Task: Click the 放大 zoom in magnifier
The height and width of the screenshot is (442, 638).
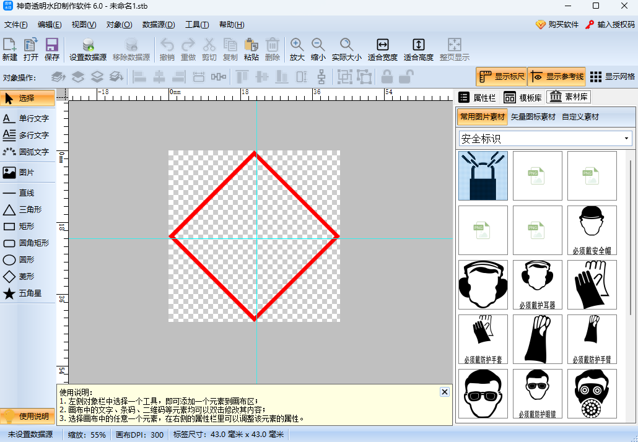Action: coord(297,49)
